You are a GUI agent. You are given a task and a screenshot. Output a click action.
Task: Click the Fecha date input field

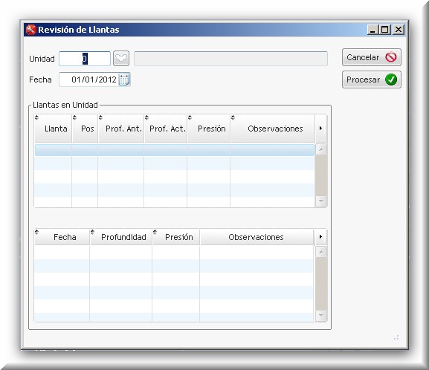tap(89, 79)
